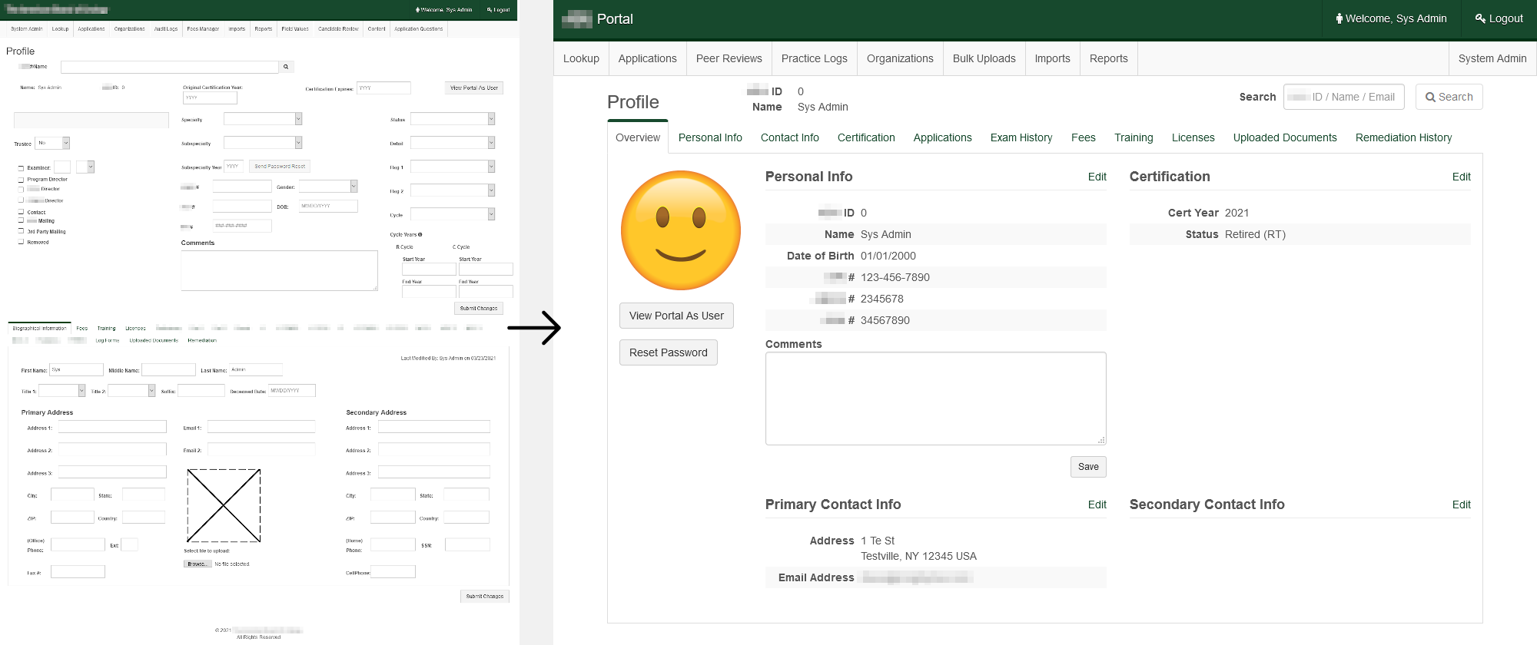The image size is (1537, 645).
Task: Expand the Flag 1 dropdown
Action: 453,167
